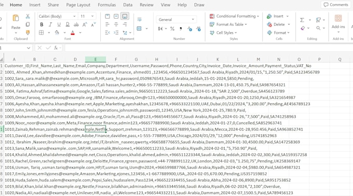This screenshot has height=196, width=353.
Task: Switch to the Page Layout tab
Action: 78,5
